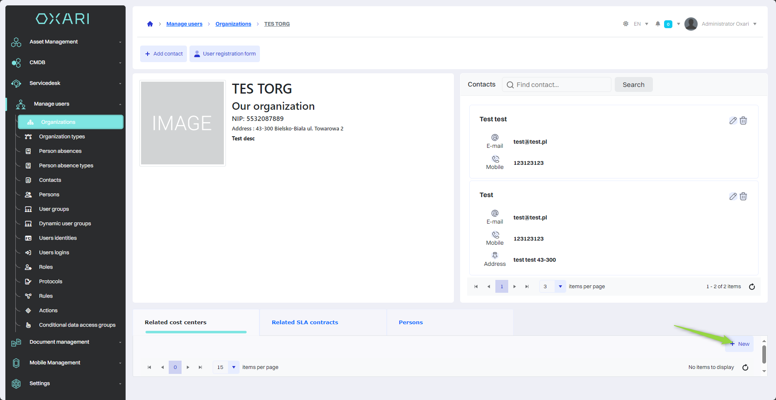Image resolution: width=776 pixels, height=400 pixels.
Task: Switch to Related SLA contracts tab
Action: point(305,322)
